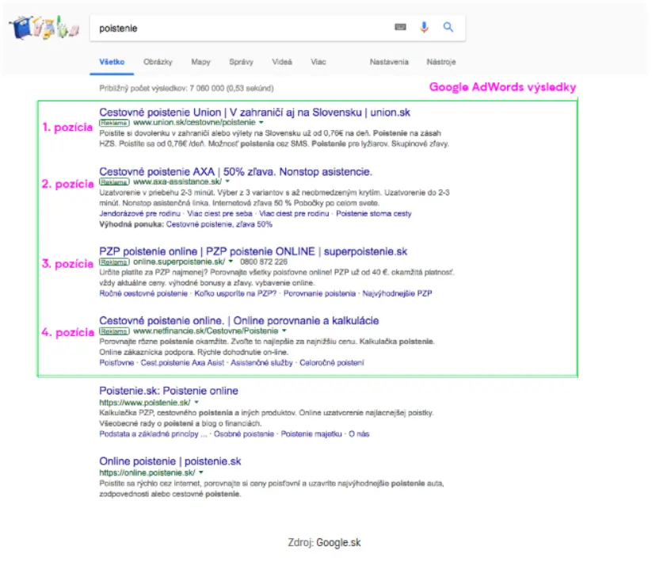Image resolution: width=652 pixels, height=562 pixels.
Task: Open Cestovné poistenie AXA ad title
Action: (x=235, y=171)
